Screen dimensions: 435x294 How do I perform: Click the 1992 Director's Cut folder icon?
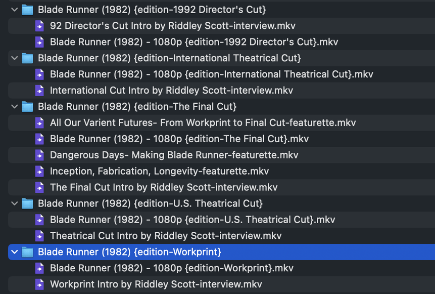(x=27, y=10)
